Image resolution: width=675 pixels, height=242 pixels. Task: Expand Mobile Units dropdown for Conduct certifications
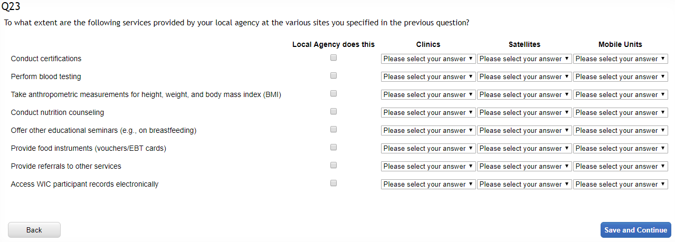pos(620,59)
